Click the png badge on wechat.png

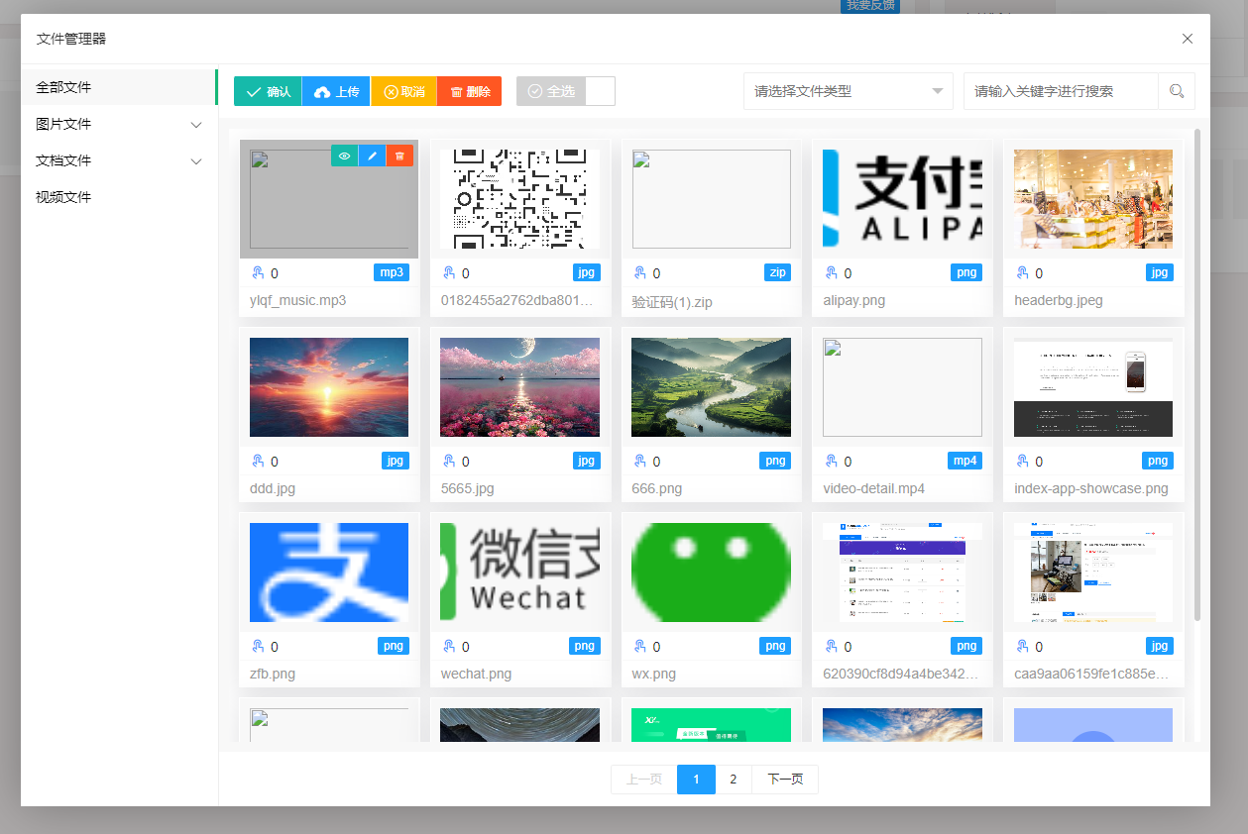coord(585,646)
